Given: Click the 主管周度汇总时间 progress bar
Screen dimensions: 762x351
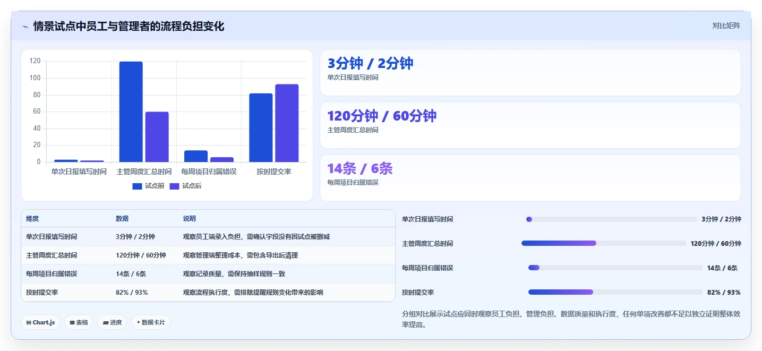Looking at the screenshot, I should pyautogui.click(x=604, y=243).
